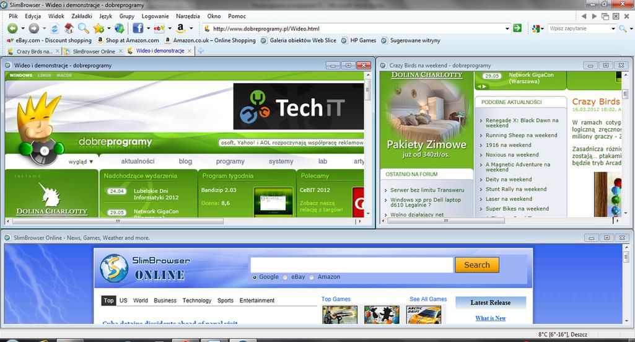
Task: Click the next tab right triangle icon
Action: pyautogui.click(x=594, y=16)
